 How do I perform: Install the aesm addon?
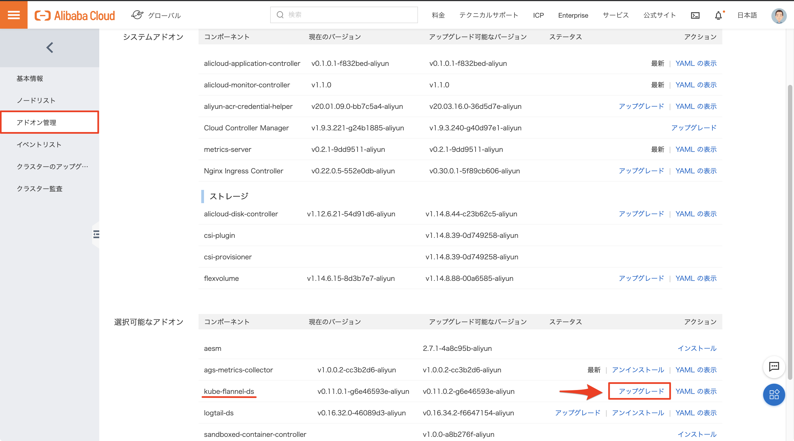click(697, 348)
